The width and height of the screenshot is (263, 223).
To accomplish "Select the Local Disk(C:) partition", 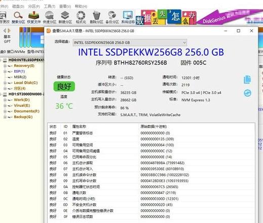I will click(x=26, y=83).
